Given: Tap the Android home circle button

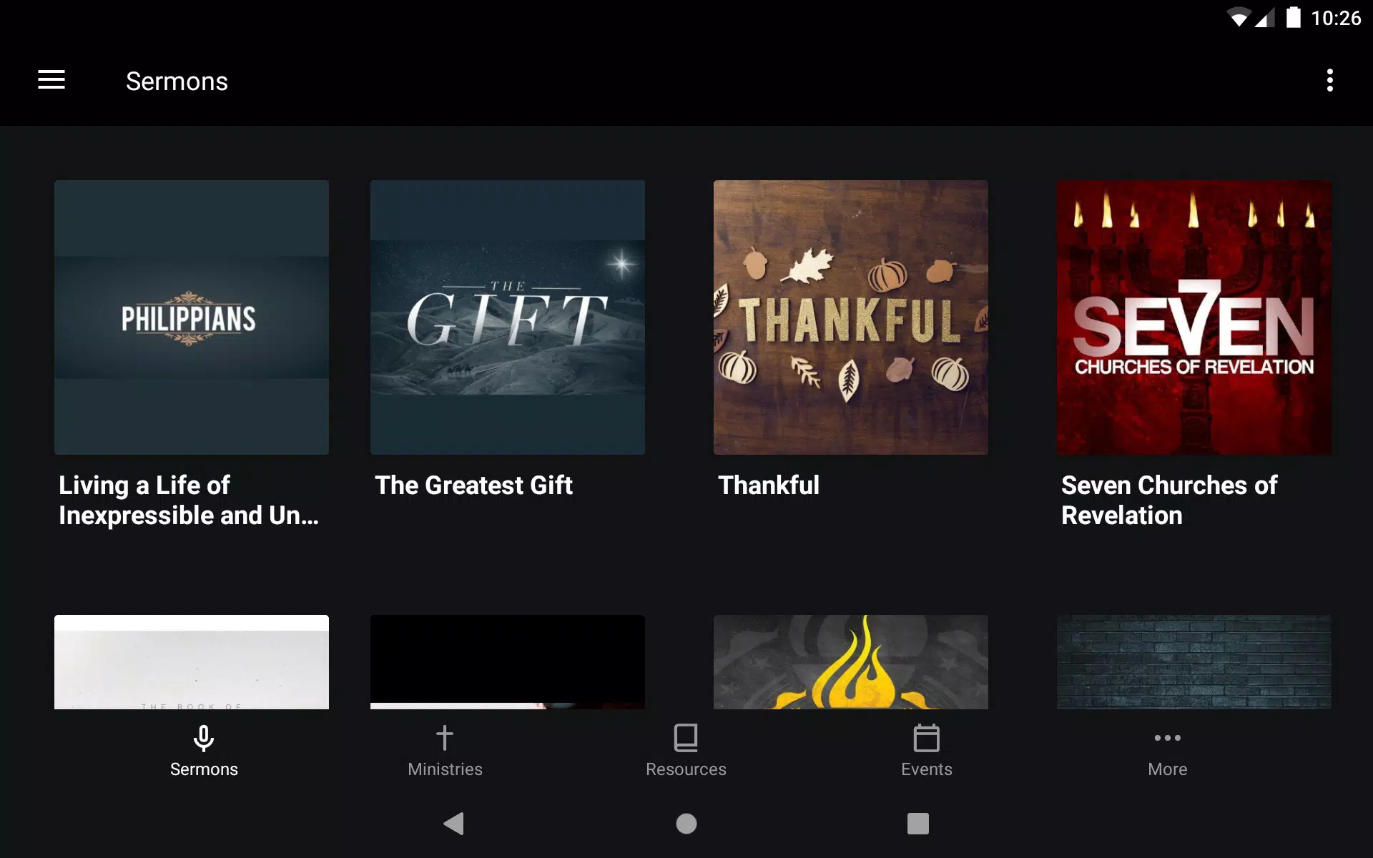Looking at the screenshot, I should (x=686, y=824).
